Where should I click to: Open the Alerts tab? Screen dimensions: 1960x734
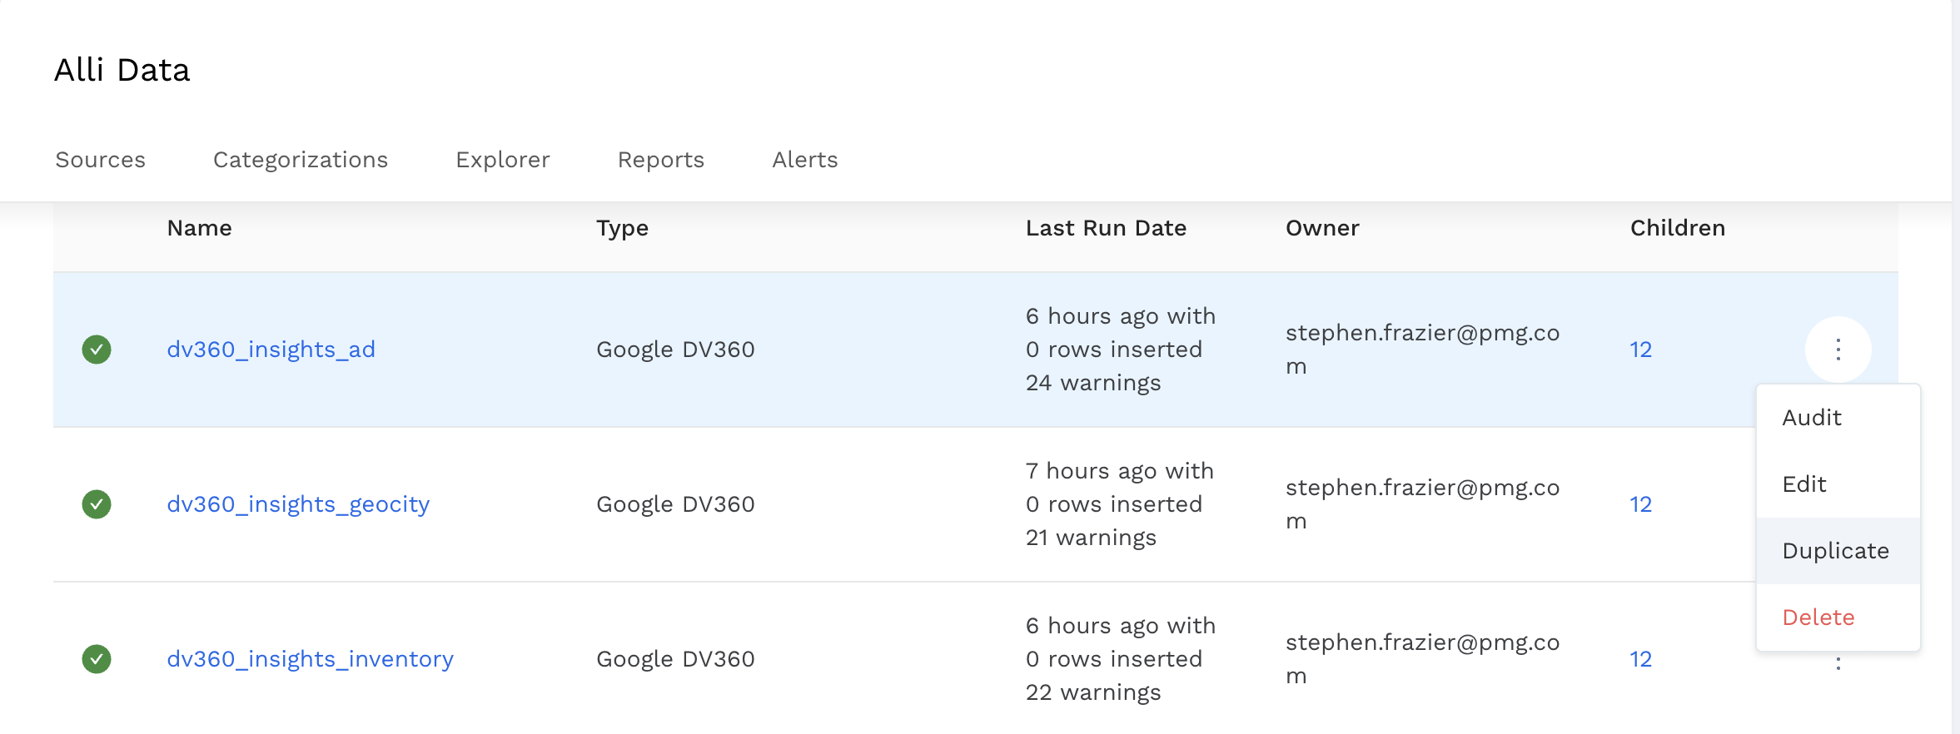click(805, 160)
